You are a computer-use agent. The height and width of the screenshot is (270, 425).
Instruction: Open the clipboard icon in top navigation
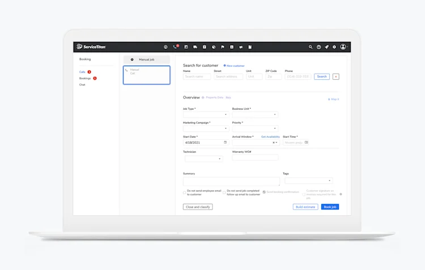tap(205, 47)
